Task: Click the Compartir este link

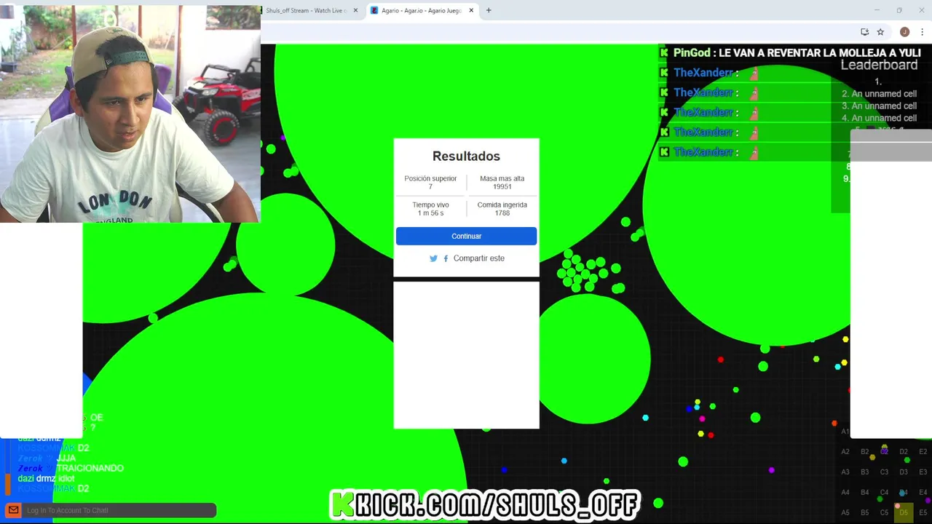Action: click(478, 258)
